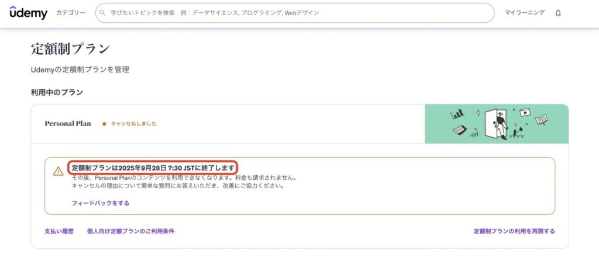599x261 pixels.
Task: Click the 利用中のプラン section heading
Action: point(57,92)
